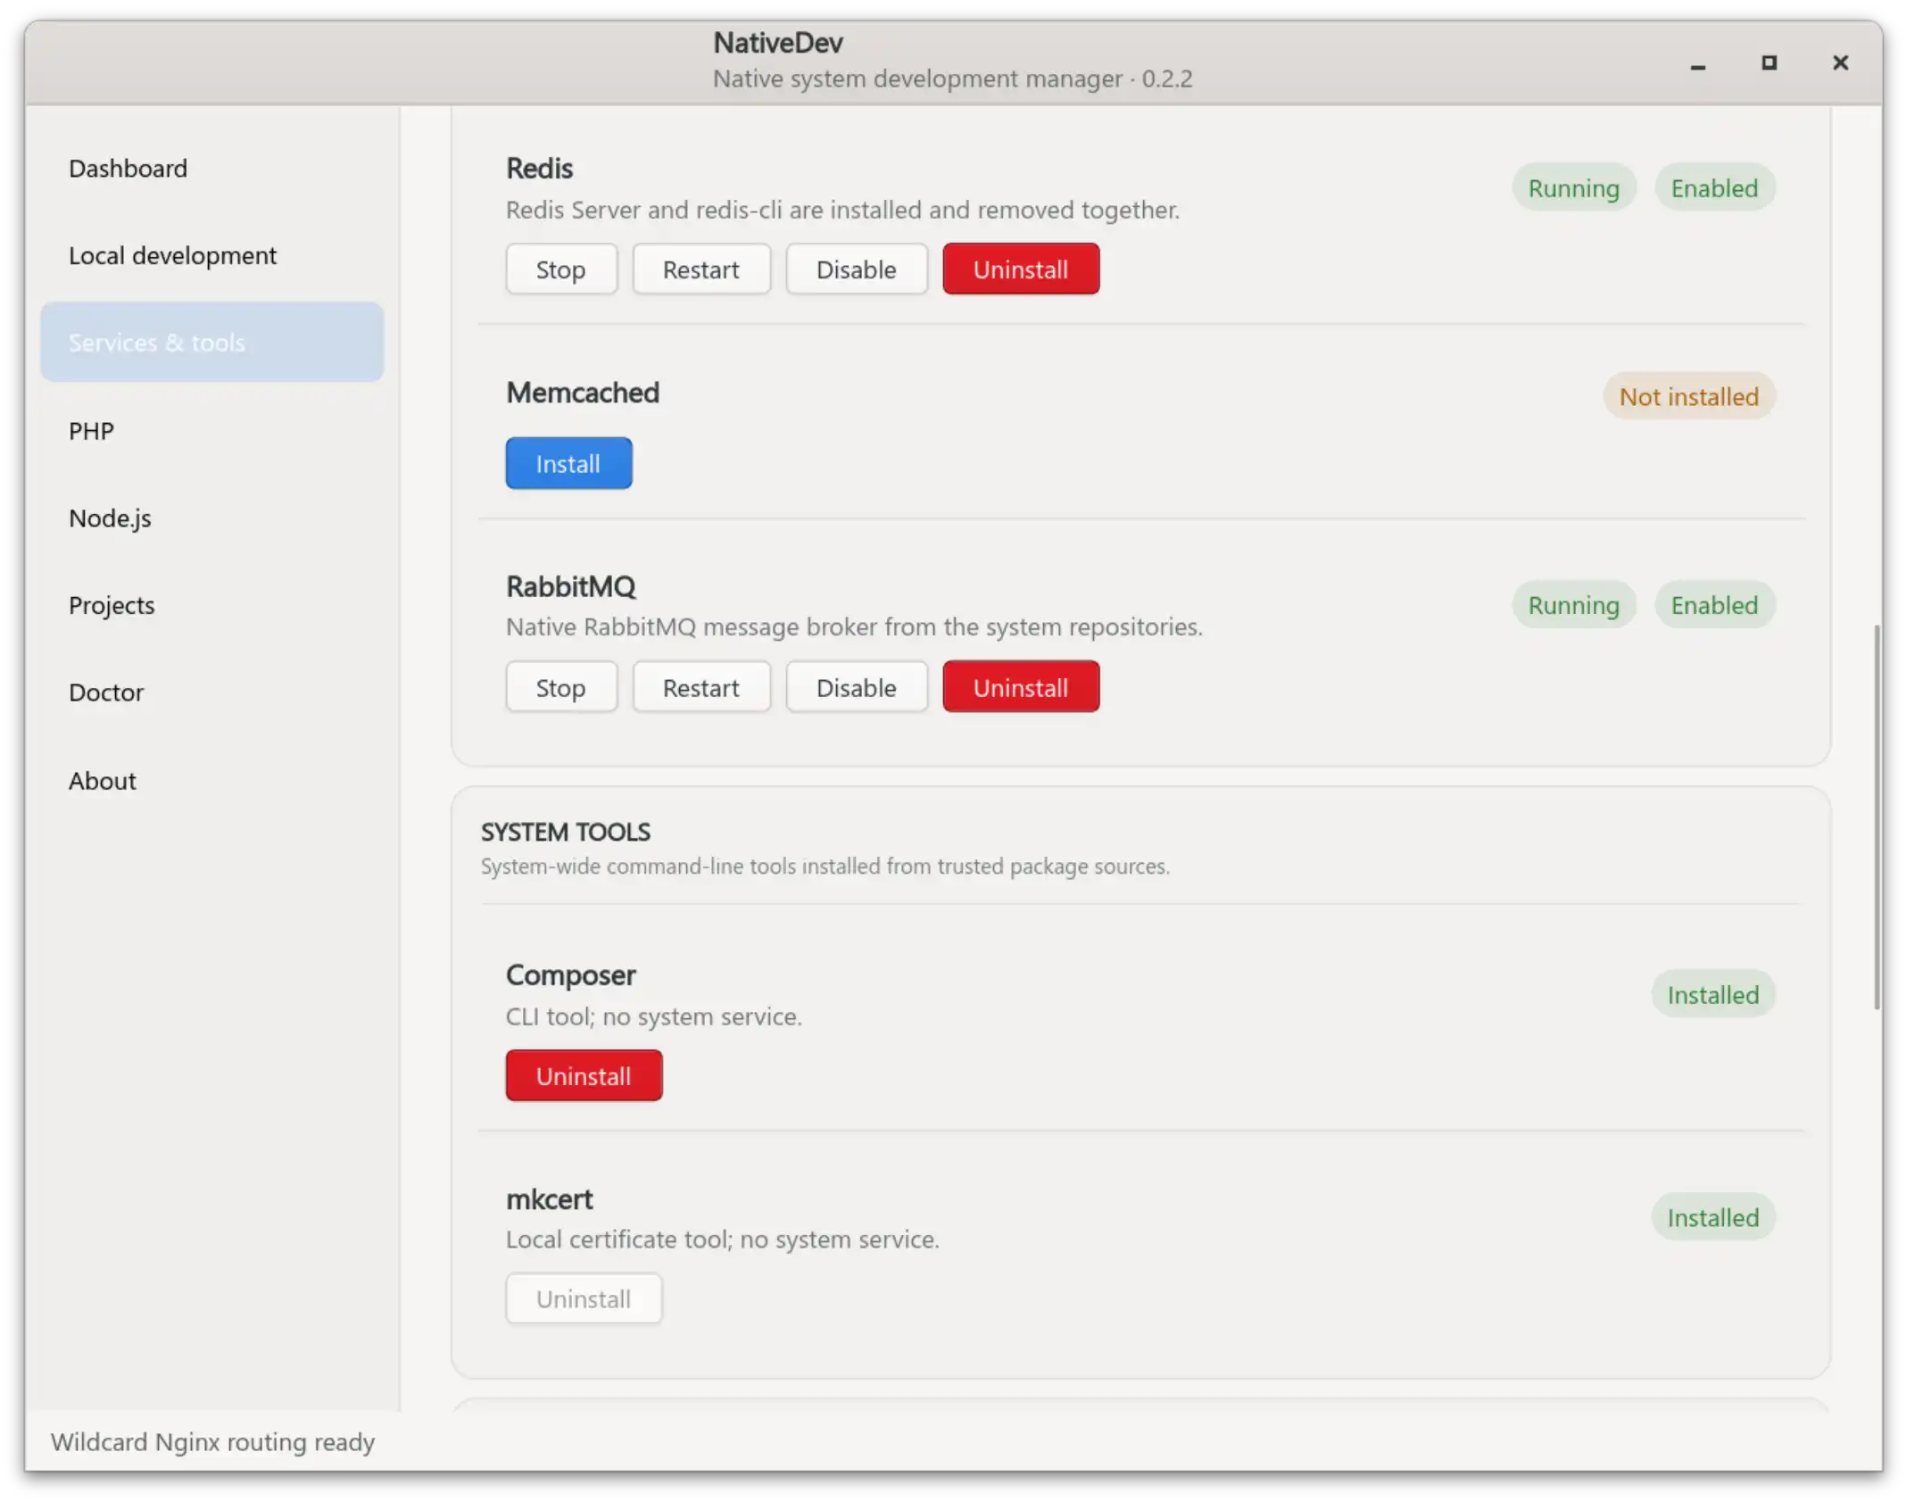Screen dimensions: 1906x1501
Task: Uninstall Composer
Action: (x=584, y=1076)
